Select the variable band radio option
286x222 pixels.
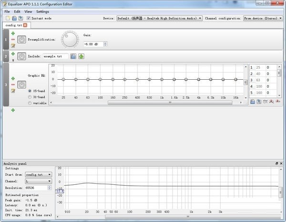point(31,103)
